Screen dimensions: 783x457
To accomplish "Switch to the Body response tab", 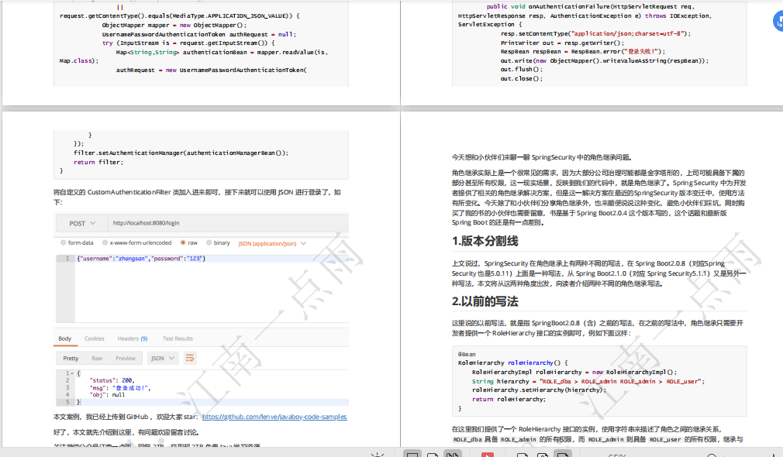I will [x=65, y=338].
